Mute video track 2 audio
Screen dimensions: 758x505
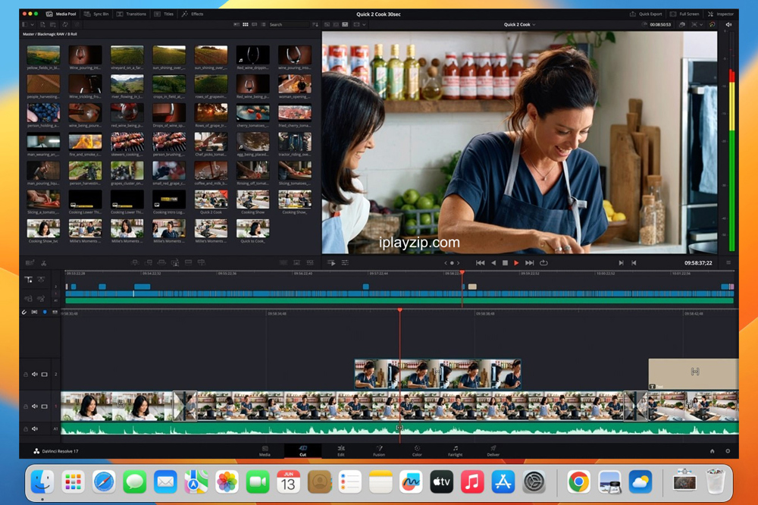coord(35,375)
